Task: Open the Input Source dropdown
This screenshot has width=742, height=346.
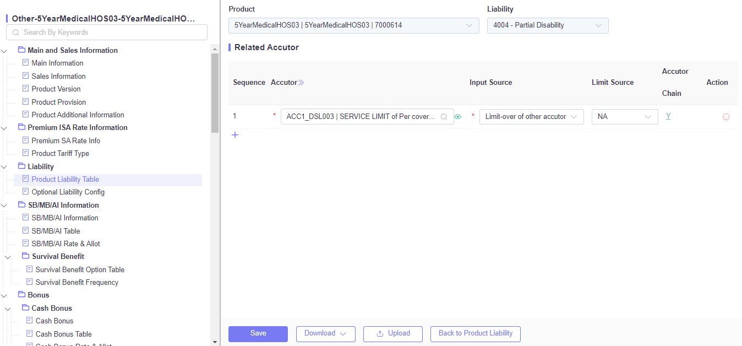Action: click(x=531, y=117)
